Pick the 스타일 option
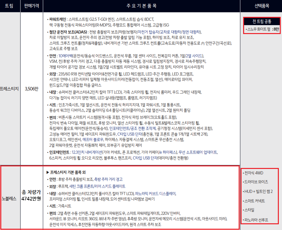 [x=249, y=210]
